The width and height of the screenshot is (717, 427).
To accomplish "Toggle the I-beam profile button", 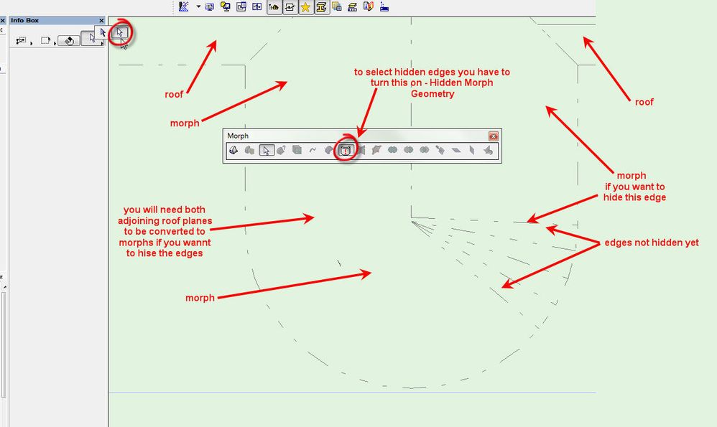I will [x=321, y=7].
